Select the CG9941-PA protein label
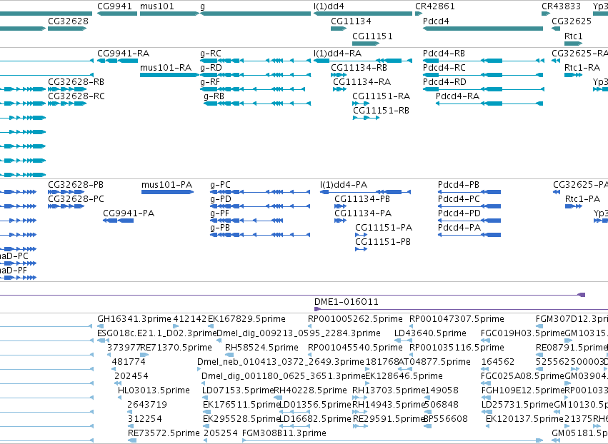 [129, 213]
